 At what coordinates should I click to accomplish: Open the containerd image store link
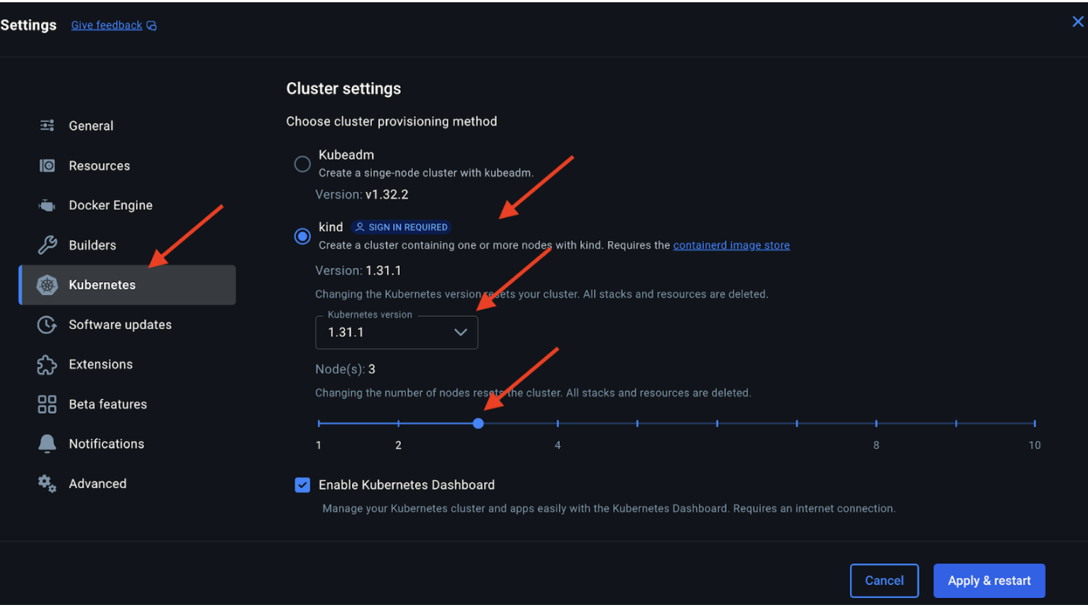[731, 246]
